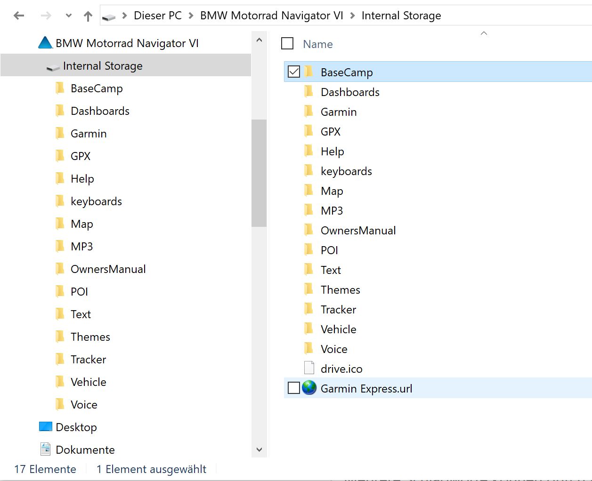
Task: Click the Name column header
Action: click(x=317, y=44)
